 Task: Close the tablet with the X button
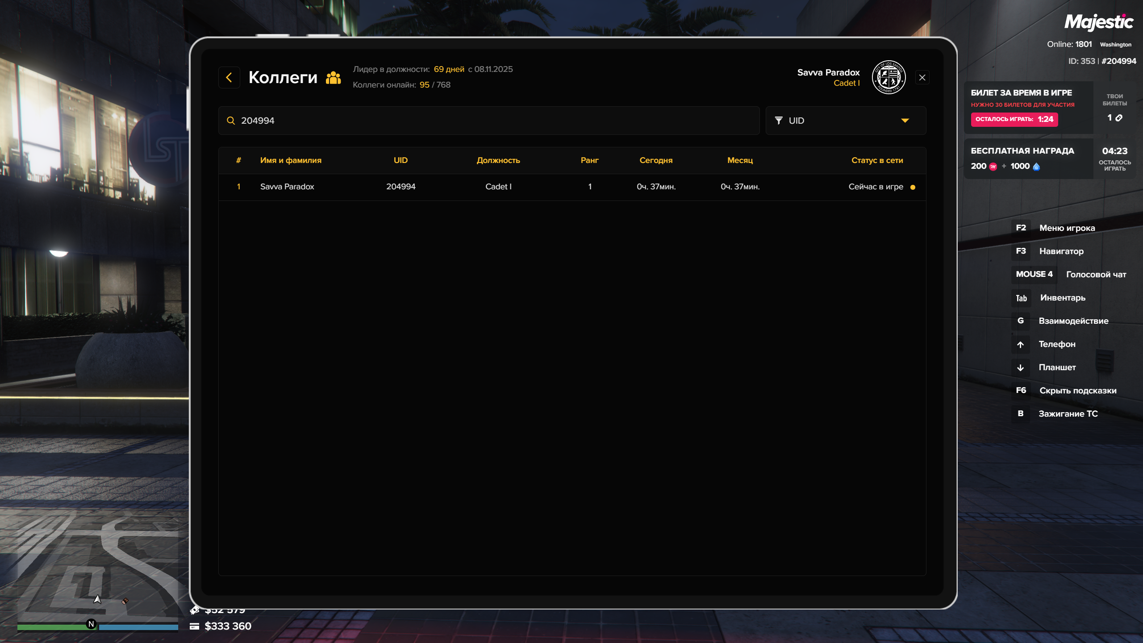922,78
